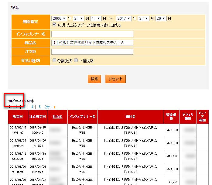Go to page 2 of results

(x=17, y=107)
